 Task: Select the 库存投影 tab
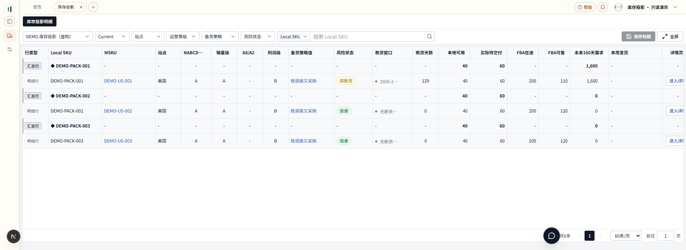click(66, 7)
